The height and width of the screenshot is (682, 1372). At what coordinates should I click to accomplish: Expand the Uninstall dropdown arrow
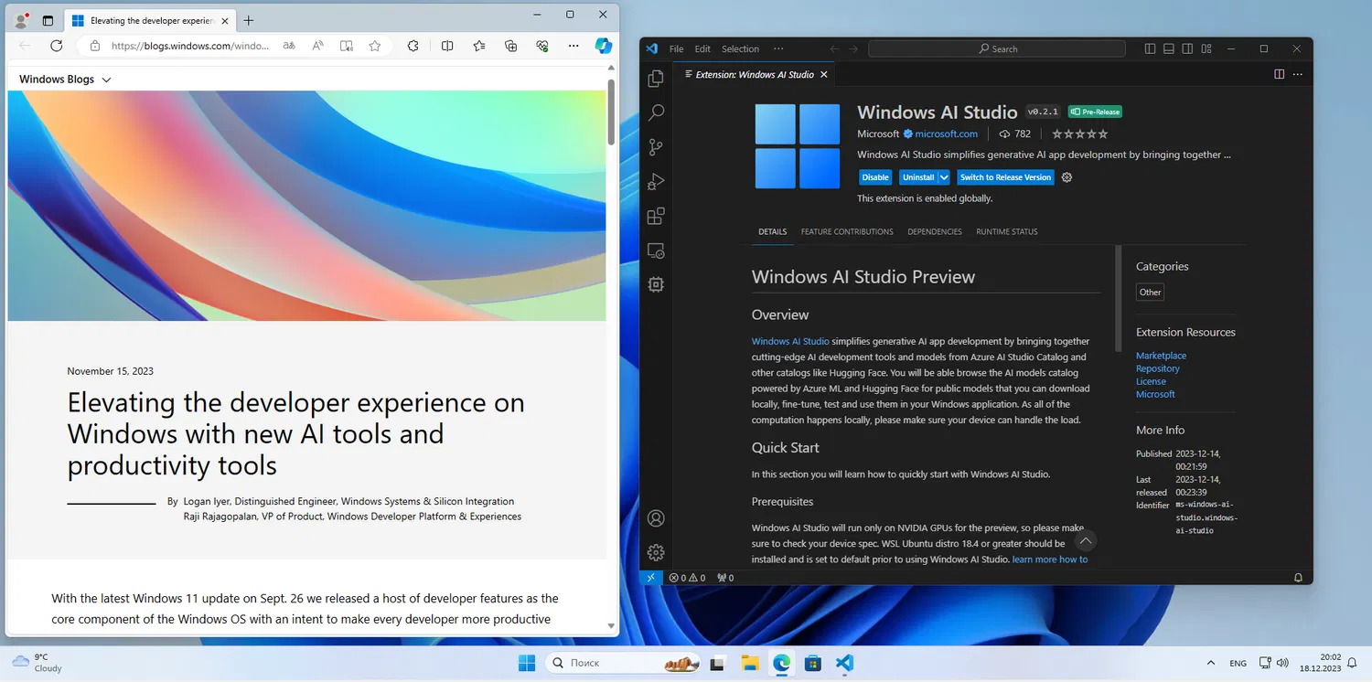[944, 177]
